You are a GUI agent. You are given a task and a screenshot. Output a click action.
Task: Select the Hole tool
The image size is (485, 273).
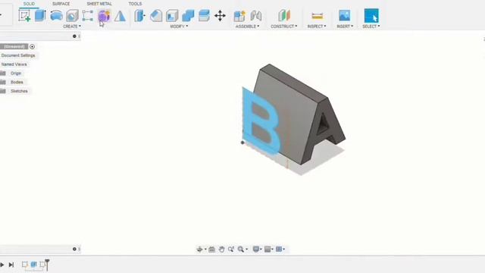(72, 15)
